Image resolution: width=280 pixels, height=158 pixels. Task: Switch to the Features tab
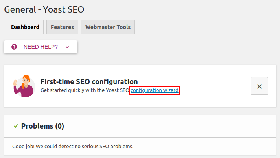(62, 27)
